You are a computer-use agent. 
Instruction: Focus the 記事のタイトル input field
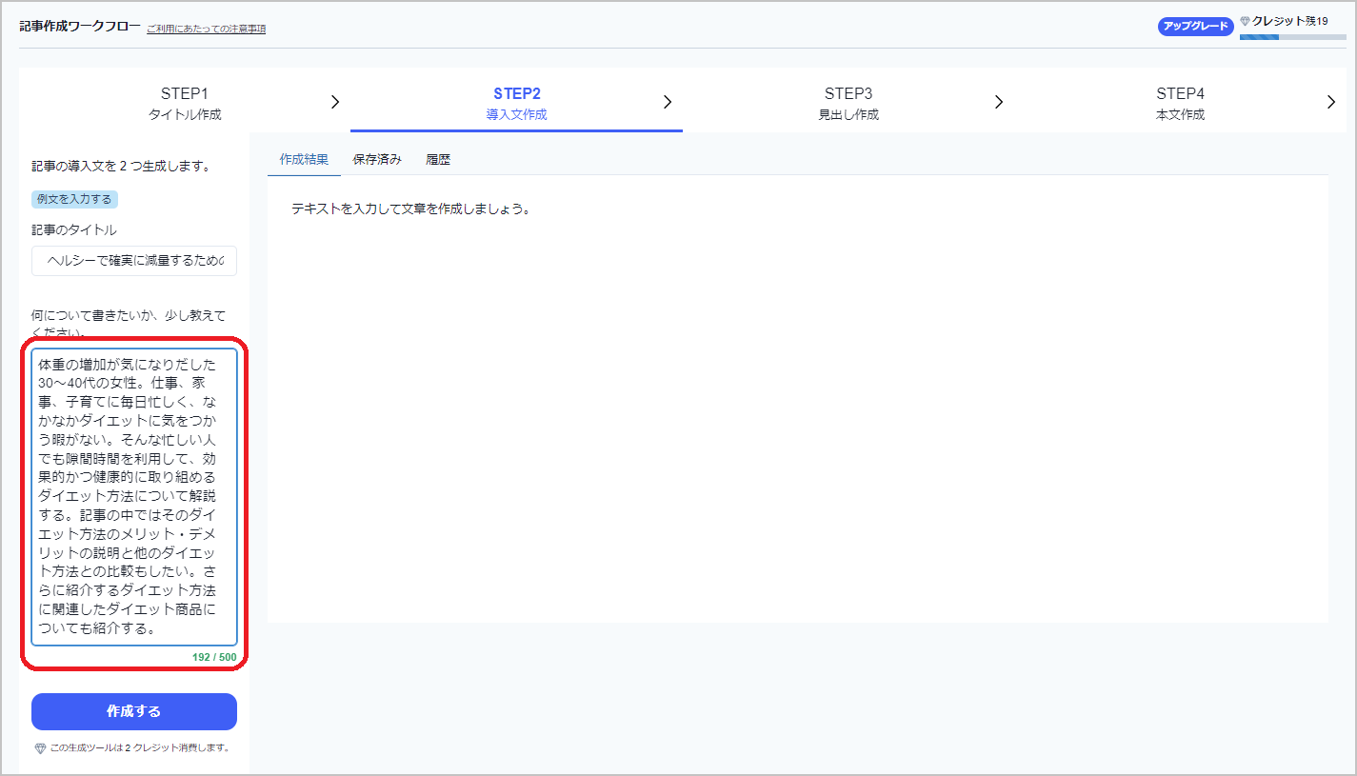point(134,261)
